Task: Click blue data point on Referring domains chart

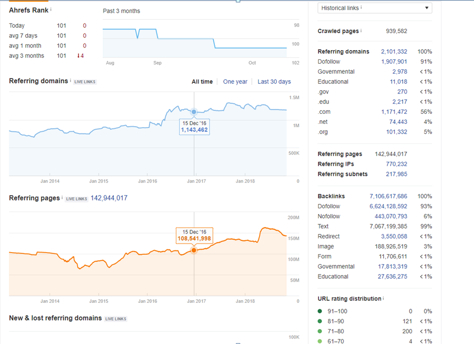Action: click(194, 112)
